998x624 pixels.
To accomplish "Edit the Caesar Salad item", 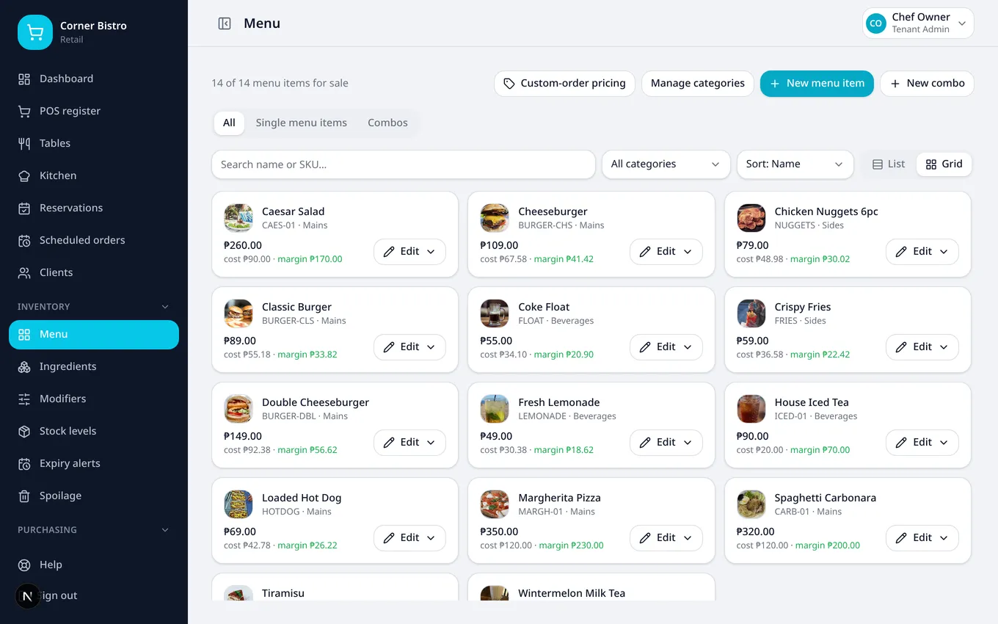I will pos(409,252).
